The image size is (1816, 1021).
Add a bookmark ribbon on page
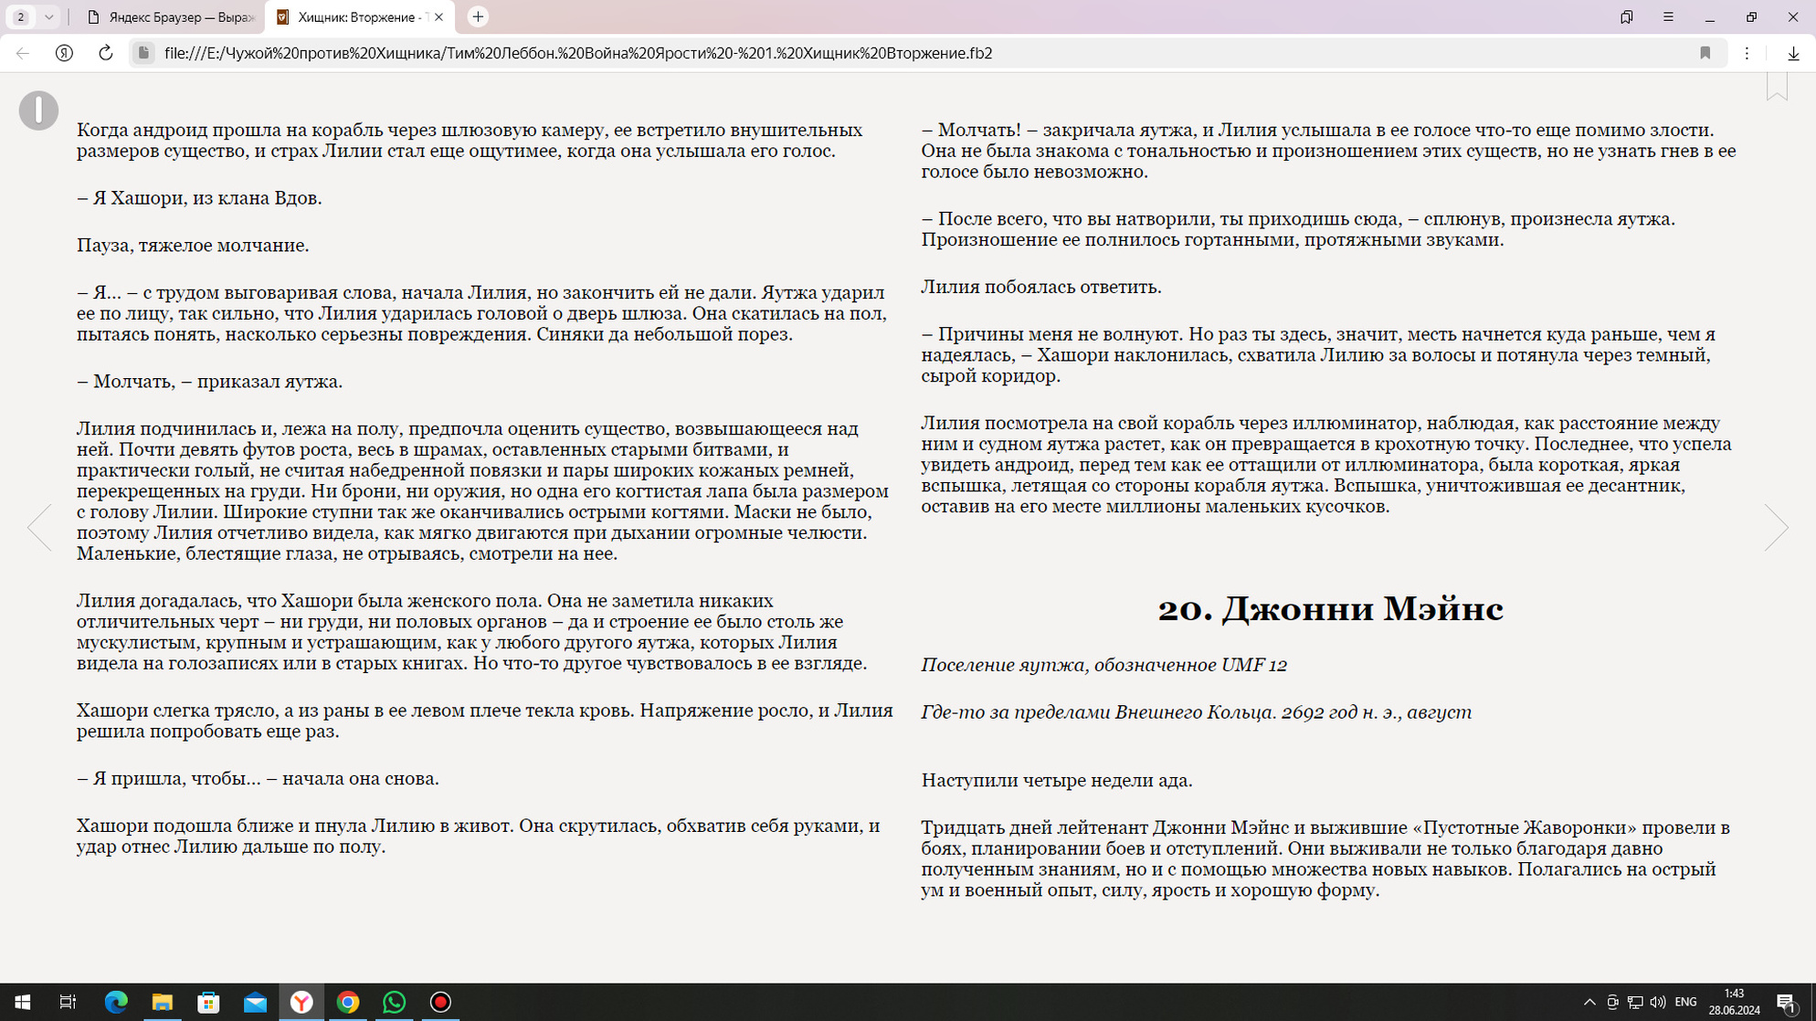[1777, 87]
